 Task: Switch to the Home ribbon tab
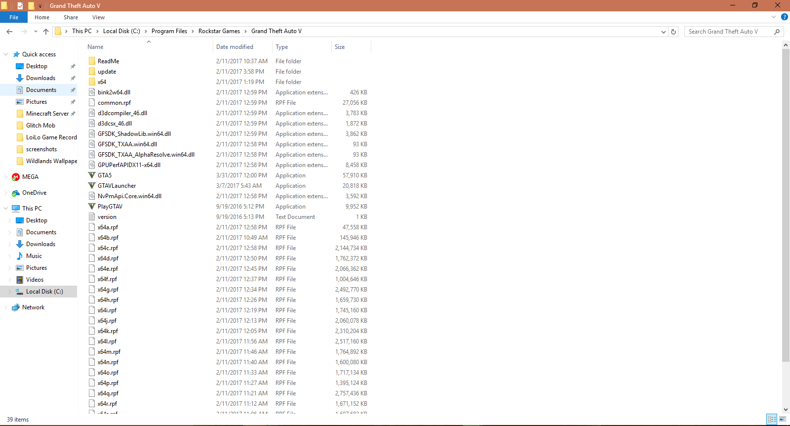click(x=42, y=17)
